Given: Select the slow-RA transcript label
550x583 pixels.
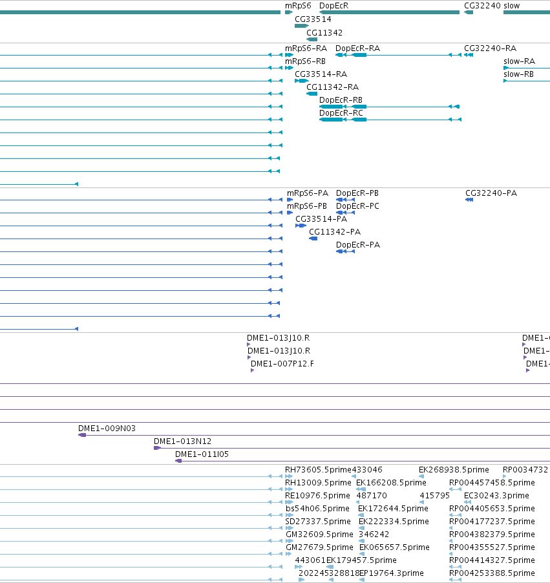Looking at the screenshot, I should pyautogui.click(x=519, y=61).
